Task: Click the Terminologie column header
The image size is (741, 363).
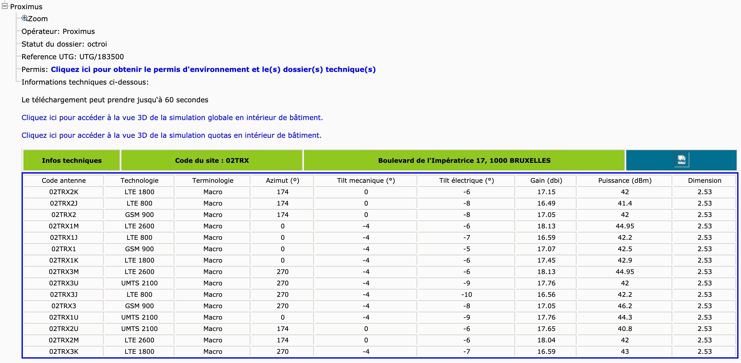Action: tap(213, 181)
